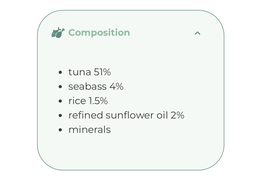The width and height of the screenshot is (264, 183).
Task: Click the 51% value beside tuna
Action: (102, 72)
